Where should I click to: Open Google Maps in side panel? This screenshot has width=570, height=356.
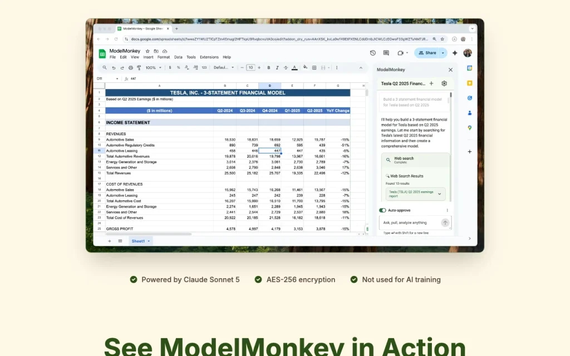470,128
